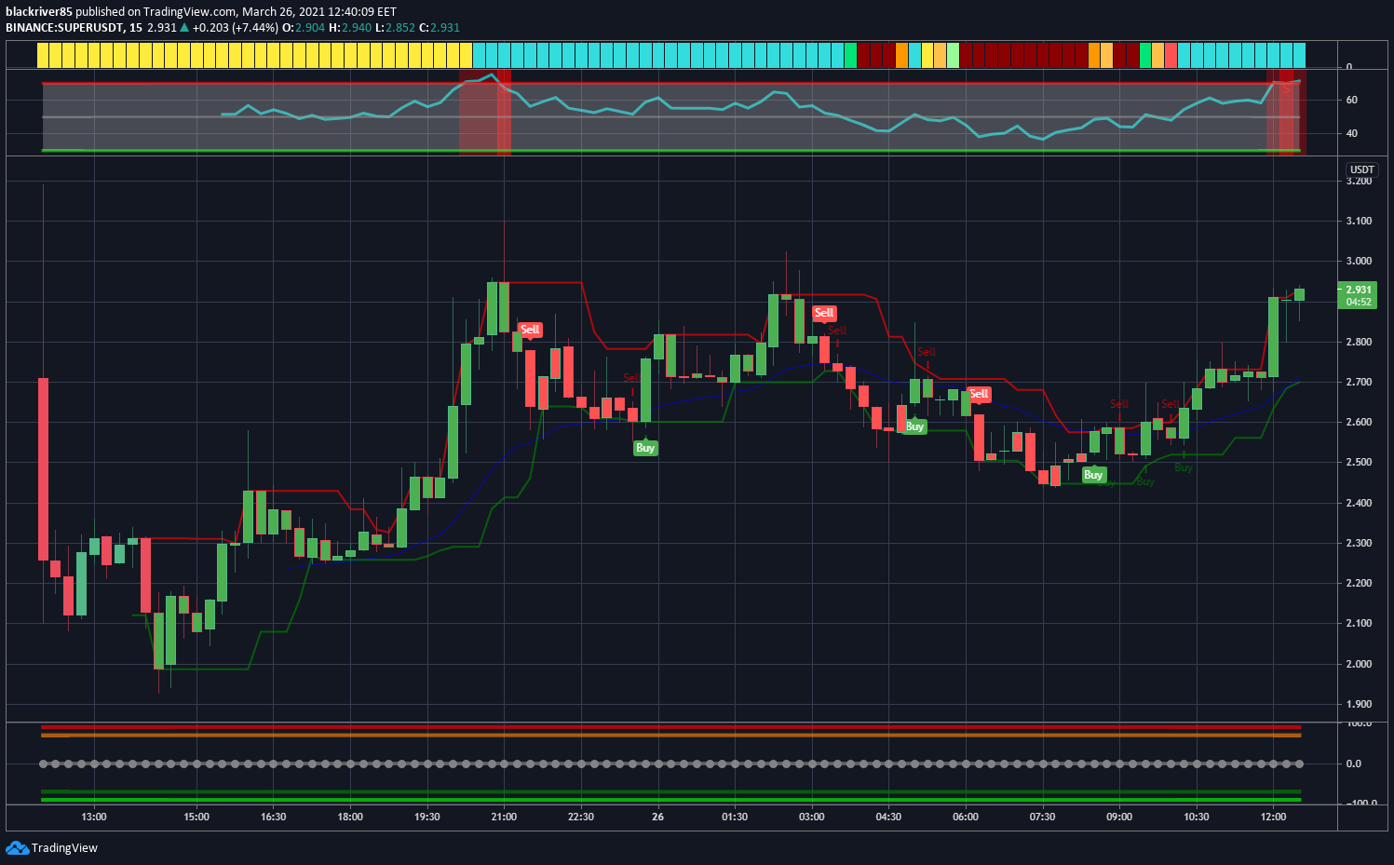Click the TradingView cloud logo icon
The width and height of the screenshot is (1394, 865).
pyautogui.click(x=17, y=847)
